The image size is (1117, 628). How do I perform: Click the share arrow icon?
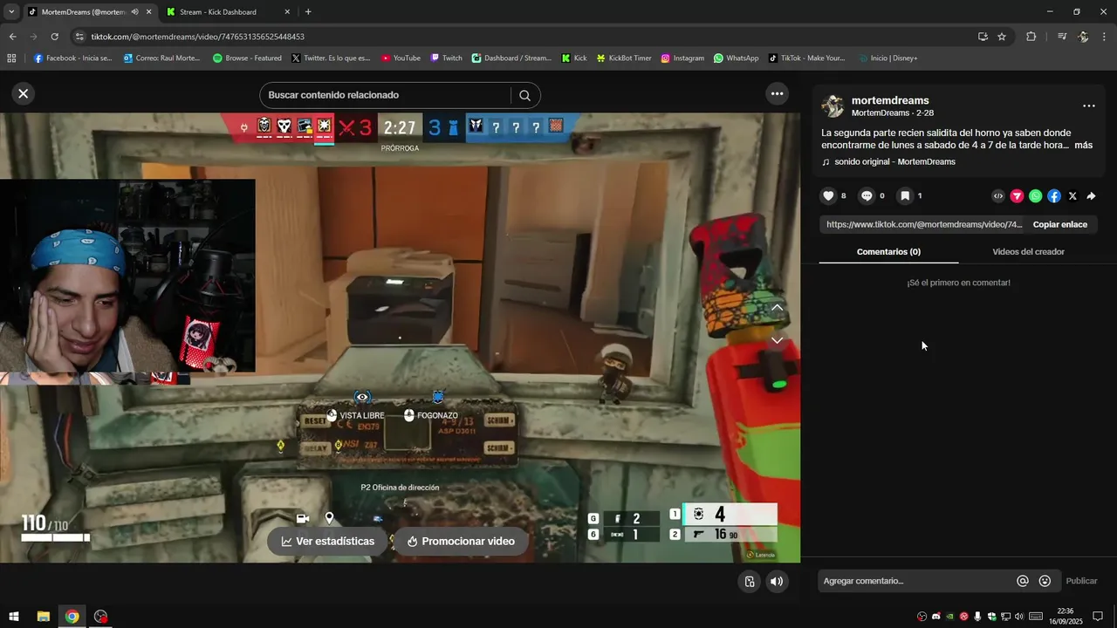coord(1091,196)
